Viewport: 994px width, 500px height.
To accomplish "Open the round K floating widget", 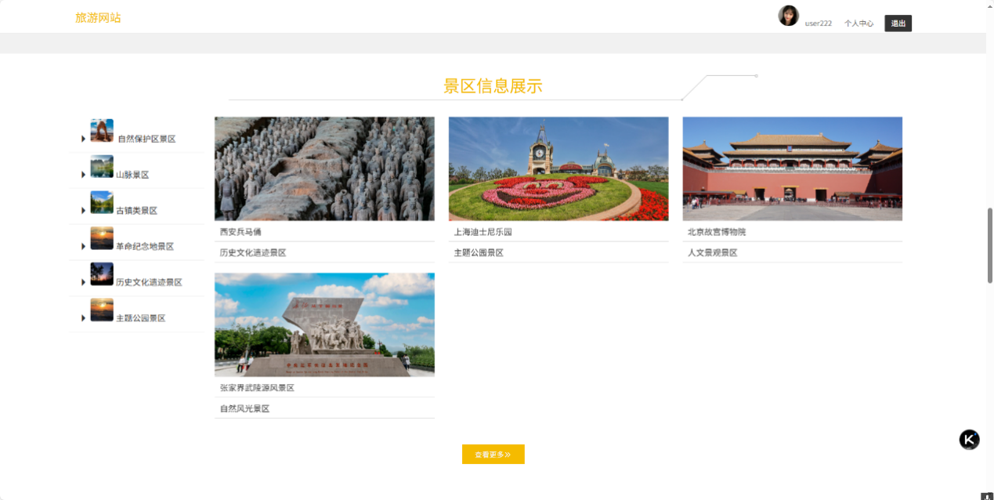I will tap(969, 440).
